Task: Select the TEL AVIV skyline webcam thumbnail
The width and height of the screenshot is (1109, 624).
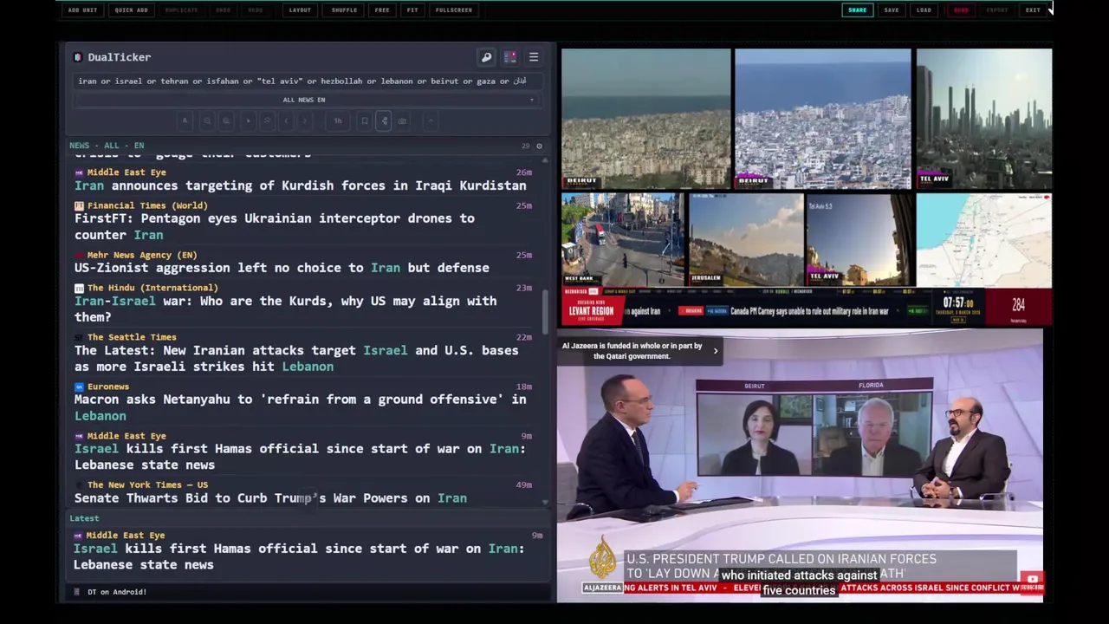Action: (984, 119)
